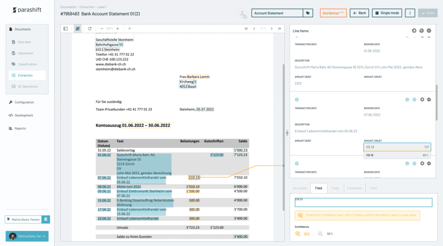The height and width of the screenshot is (246, 443).
Task: Open the three-dot more options menu
Action: click(x=410, y=13)
